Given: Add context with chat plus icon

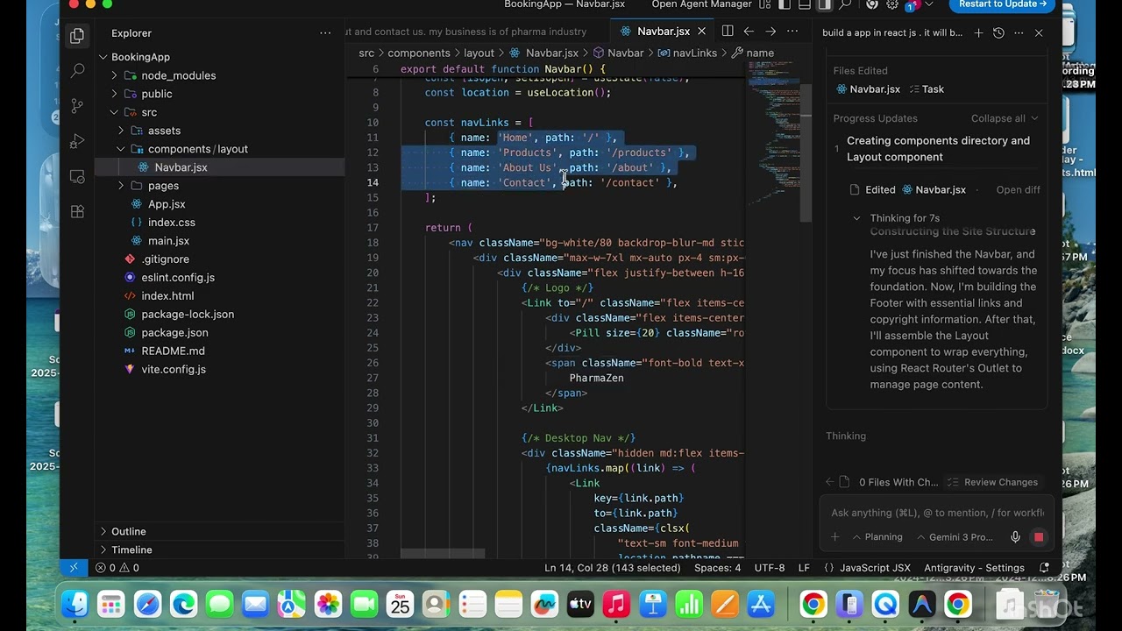Looking at the screenshot, I should pos(835,537).
